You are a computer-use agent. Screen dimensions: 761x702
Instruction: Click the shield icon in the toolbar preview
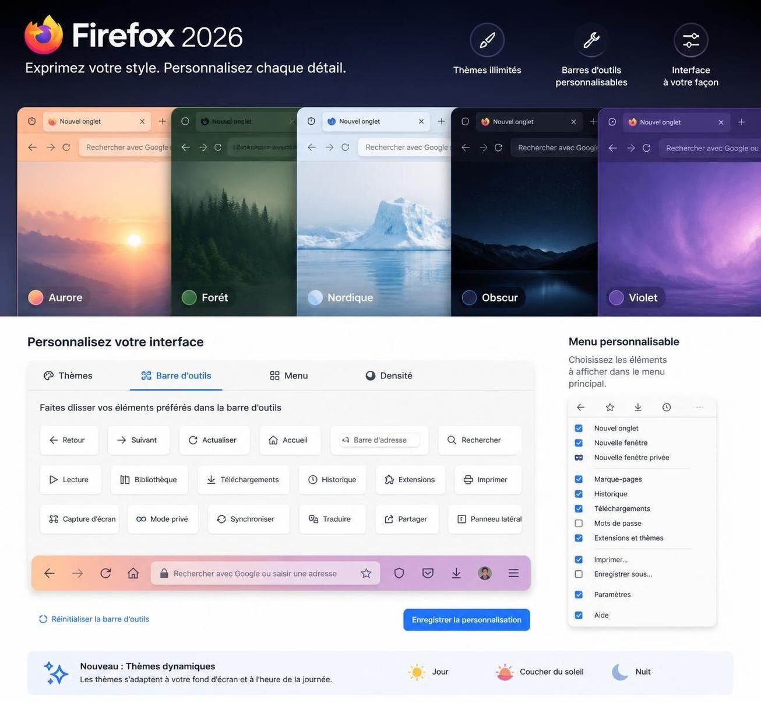click(x=399, y=573)
